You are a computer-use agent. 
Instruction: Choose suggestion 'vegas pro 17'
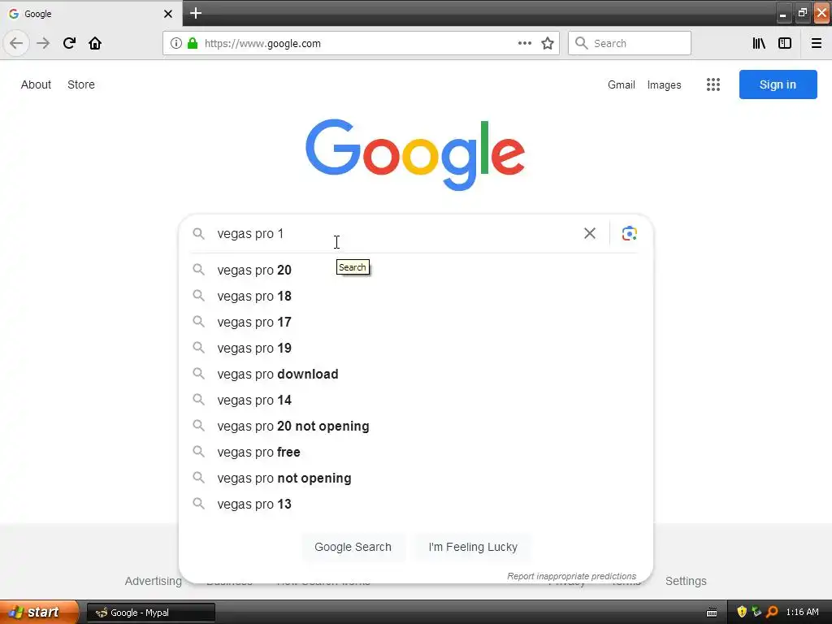[x=415, y=322]
